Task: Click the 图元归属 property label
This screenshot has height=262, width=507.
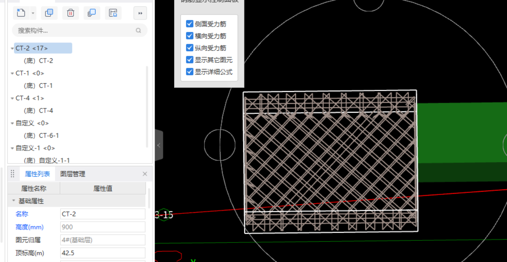Action: tap(28, 240)
